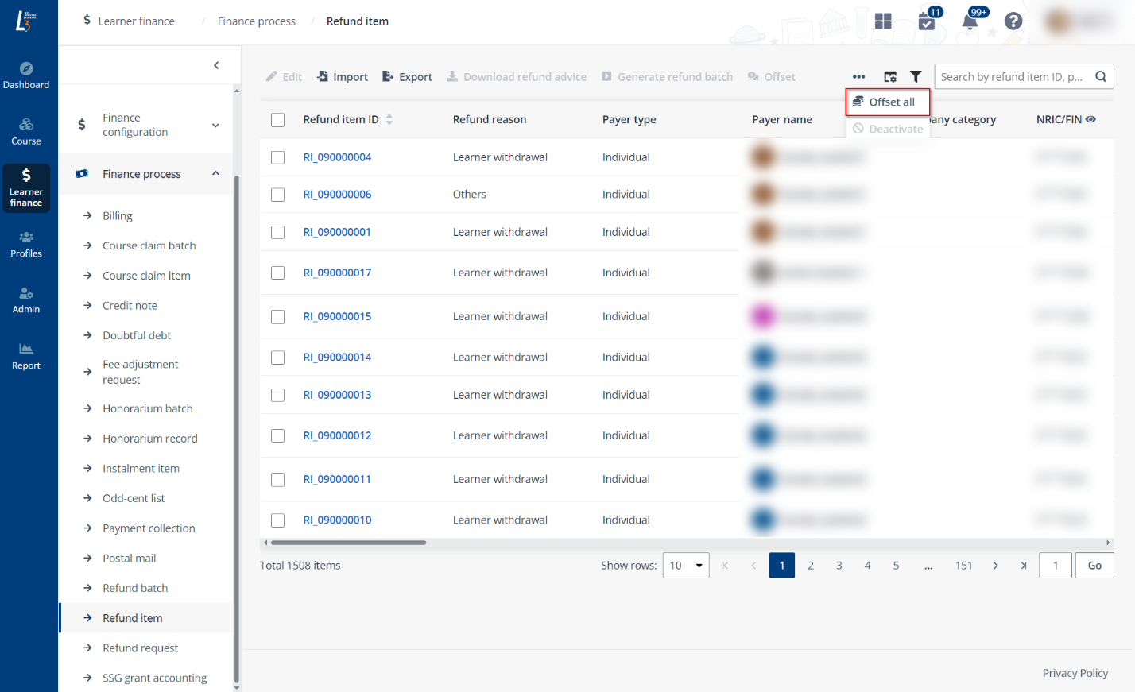Open the notifications bell icon
The height and width of the screenshot is (692, 1135).
point(970,21)
